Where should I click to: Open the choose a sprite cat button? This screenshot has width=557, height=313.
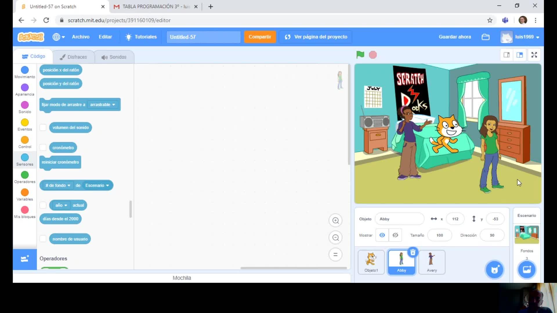495,270
